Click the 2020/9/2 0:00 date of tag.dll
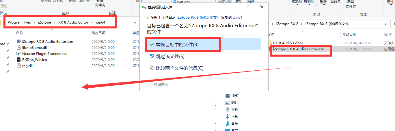 (x=103, y=65)
